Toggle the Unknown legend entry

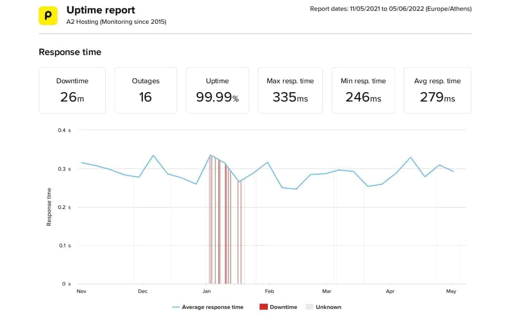tap(323, 307)
